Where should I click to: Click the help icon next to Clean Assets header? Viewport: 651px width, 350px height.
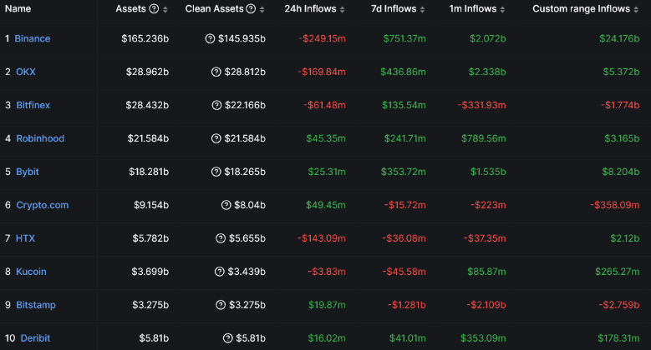pos(250,9)
